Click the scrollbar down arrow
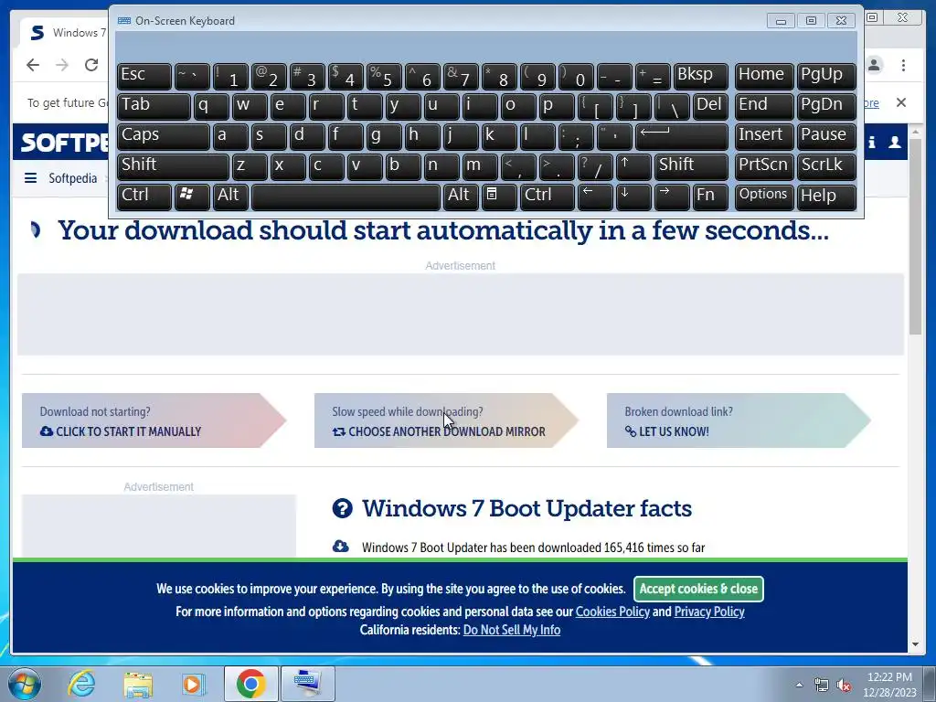Screen dimensions: 936x702 click(916, 644)
